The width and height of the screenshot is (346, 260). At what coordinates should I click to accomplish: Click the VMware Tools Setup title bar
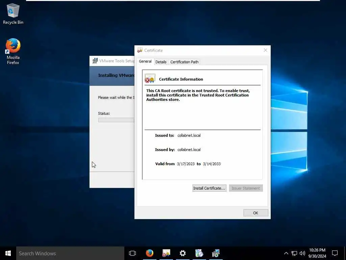point(112,61)
